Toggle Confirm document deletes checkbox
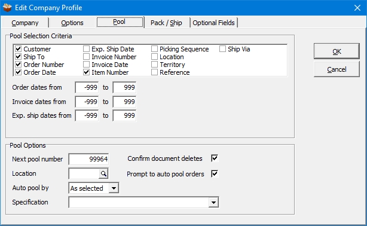Screen dimensions: 367x226 click(x=215, y=158)
